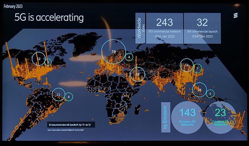This screenshot has height=146, width=249.
Task: Select the by Ericsson vertical label
Action: pos(166,117)
